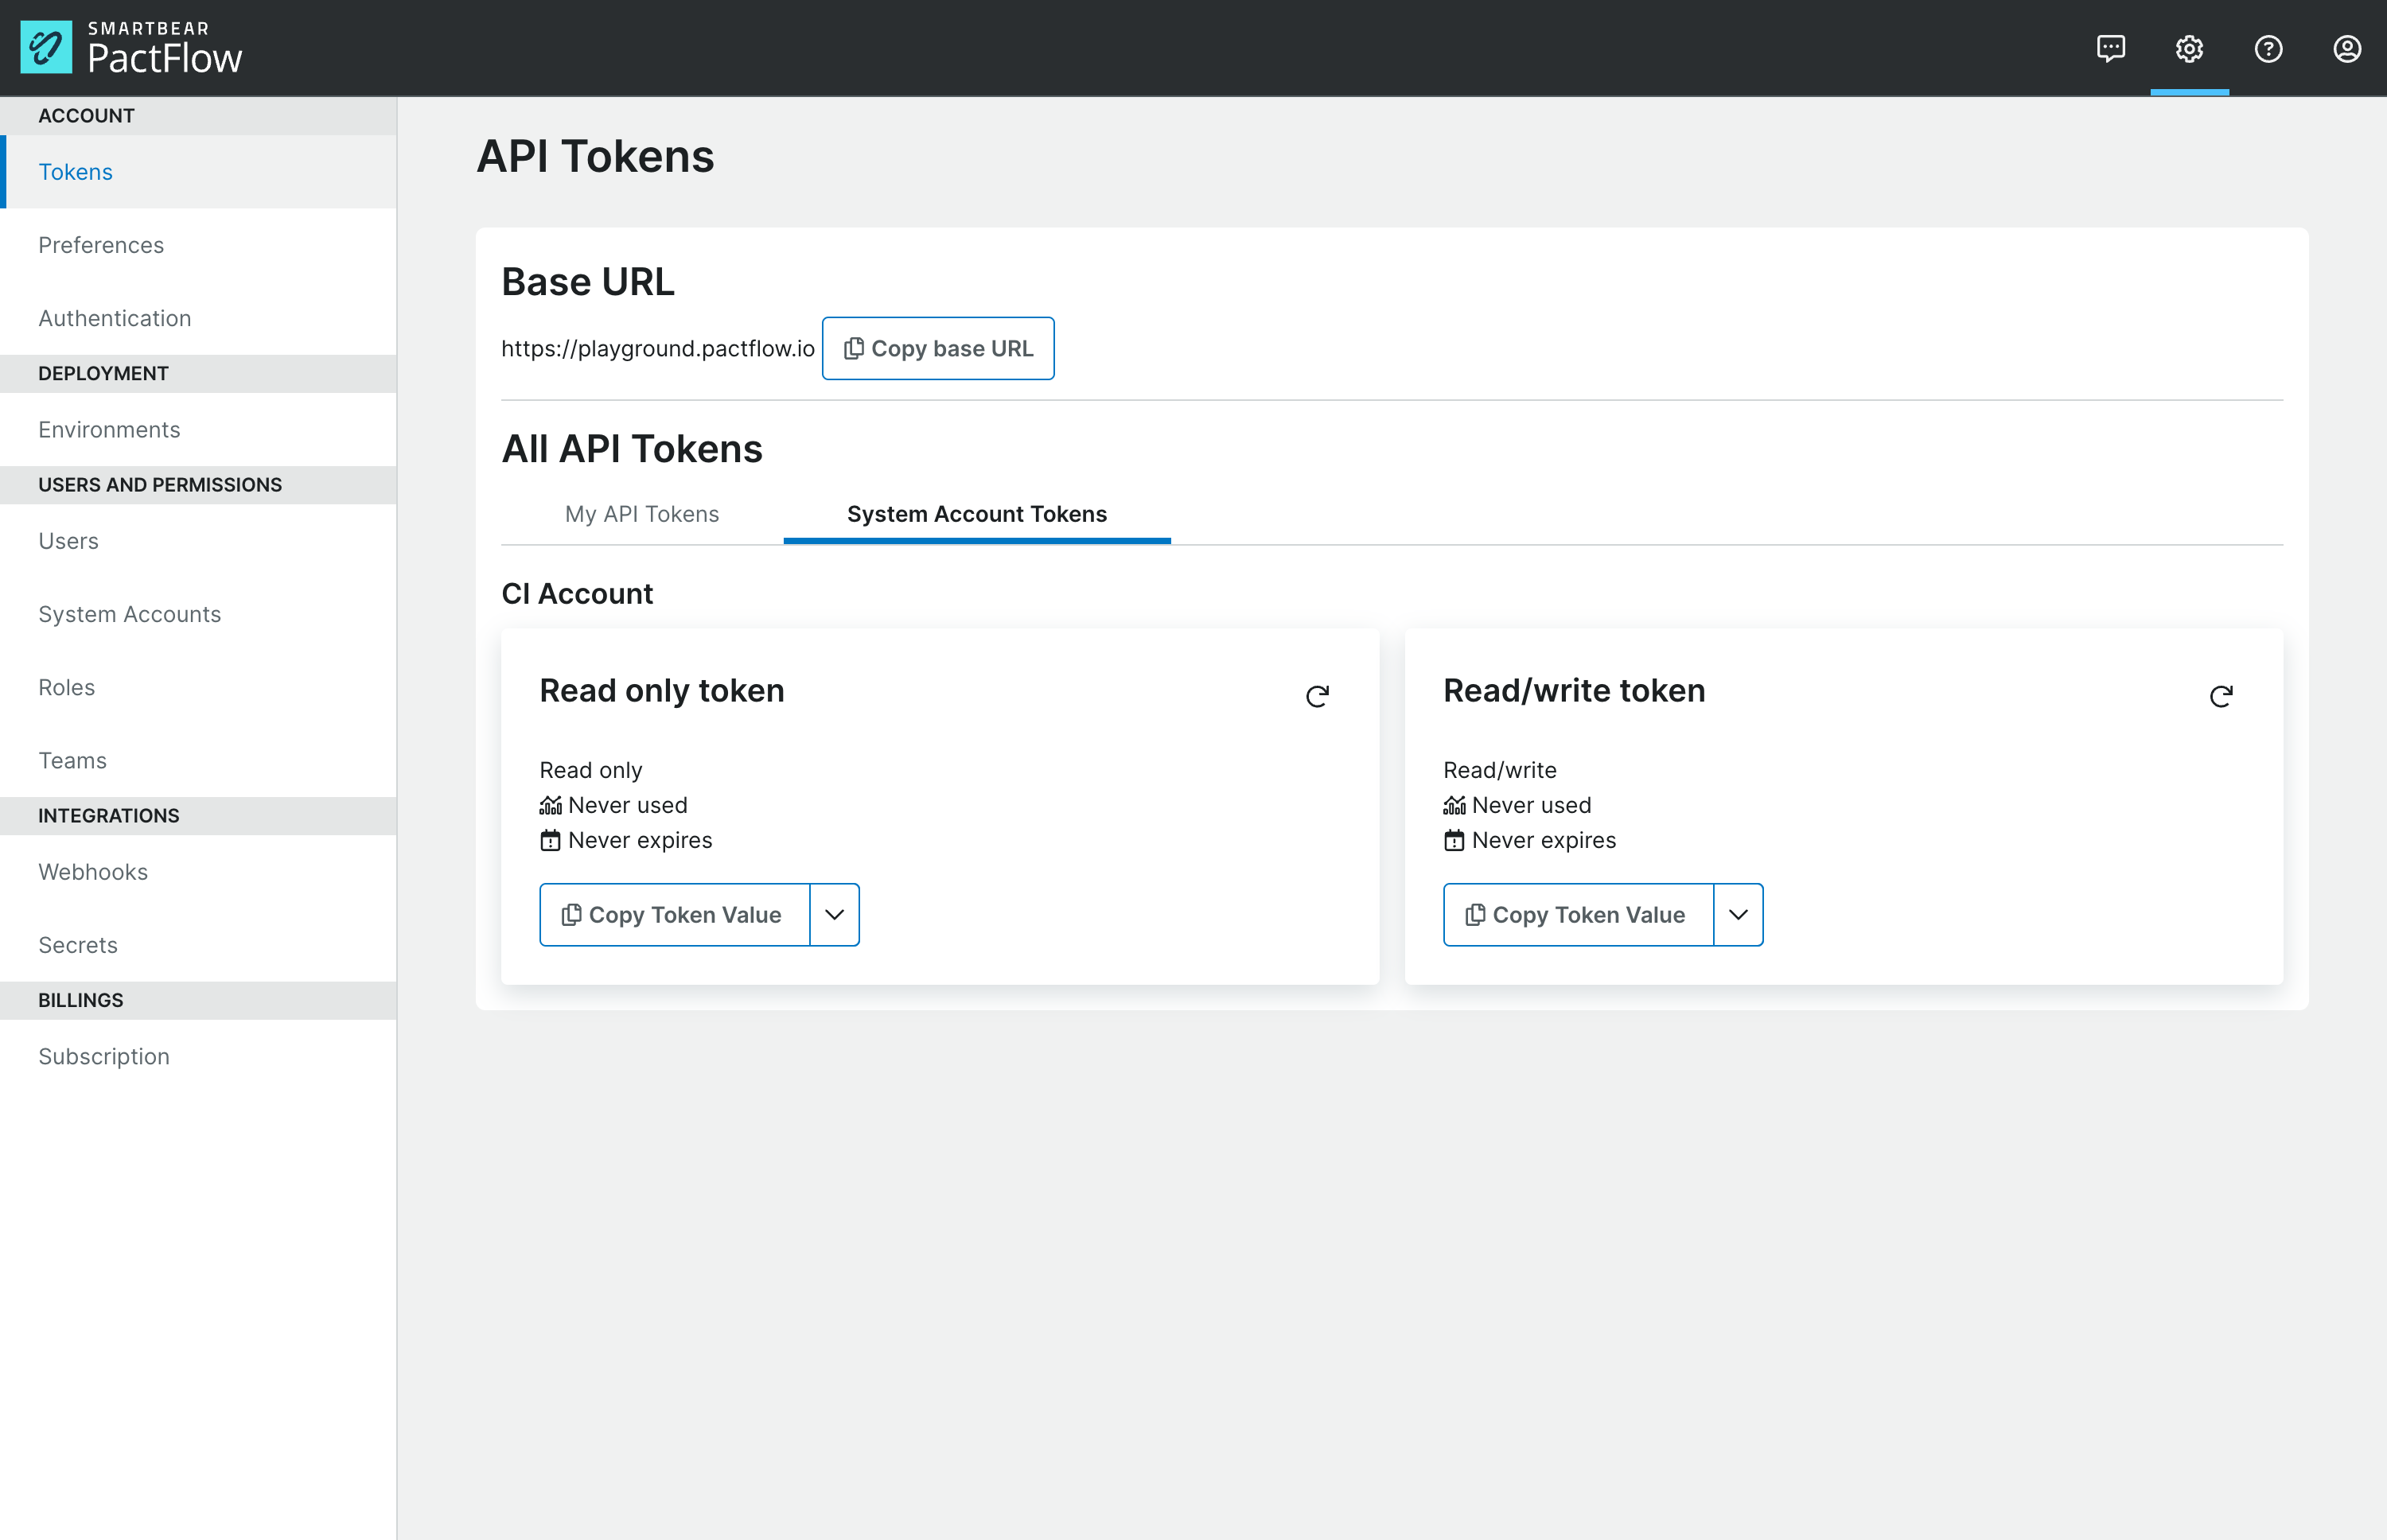Image resolution: width=2387 pixels, height=1540 pixels.
Task: Switch to the My API Tokens tab
Action: [641, 514]
